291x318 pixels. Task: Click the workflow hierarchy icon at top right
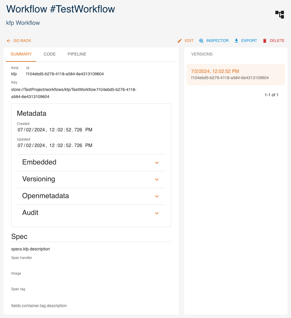point(279,14)
